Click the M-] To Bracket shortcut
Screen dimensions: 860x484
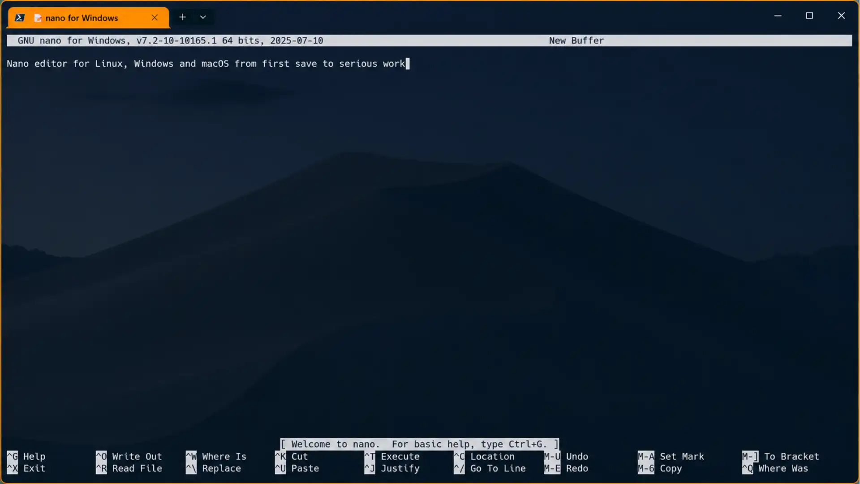point(781,456)
